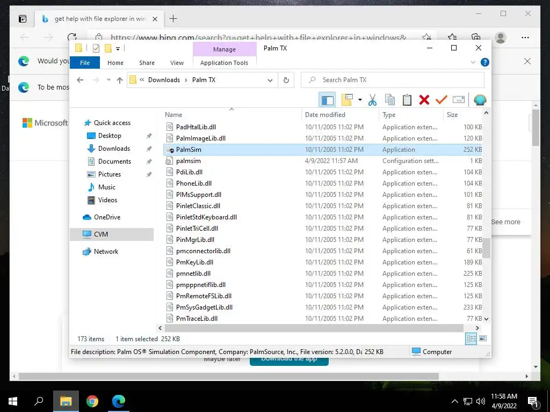This screenshot has width=550, height=412.
Task: Select the PalmSim application file
Action: coord(322,150)
